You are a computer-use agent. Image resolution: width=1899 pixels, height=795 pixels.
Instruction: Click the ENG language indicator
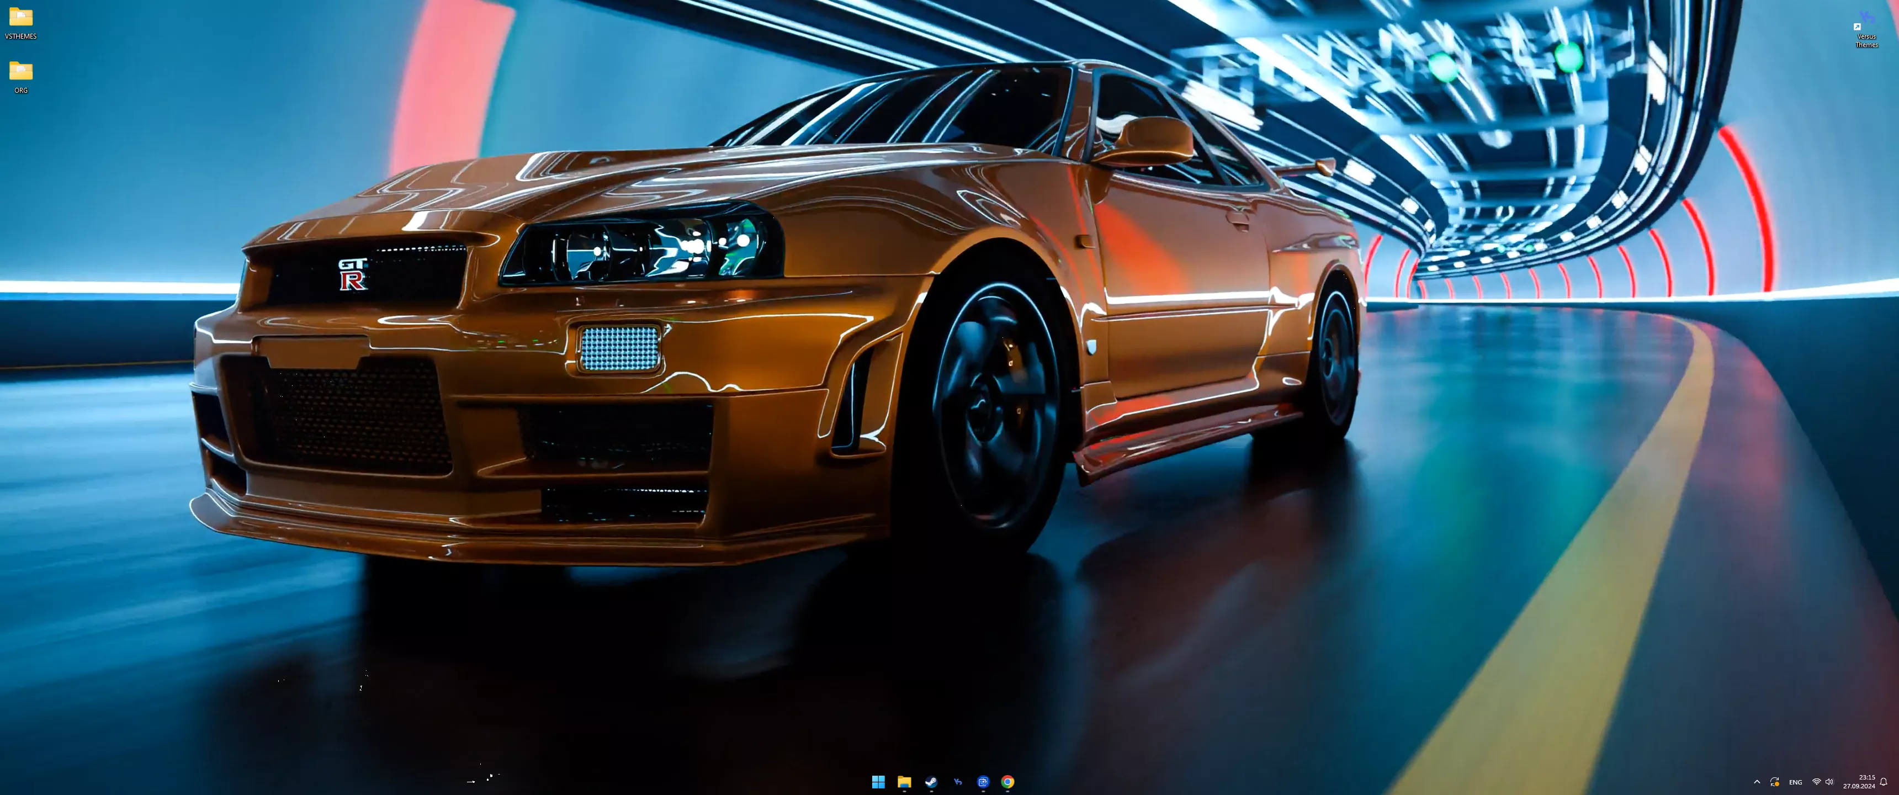point(1796,782)
